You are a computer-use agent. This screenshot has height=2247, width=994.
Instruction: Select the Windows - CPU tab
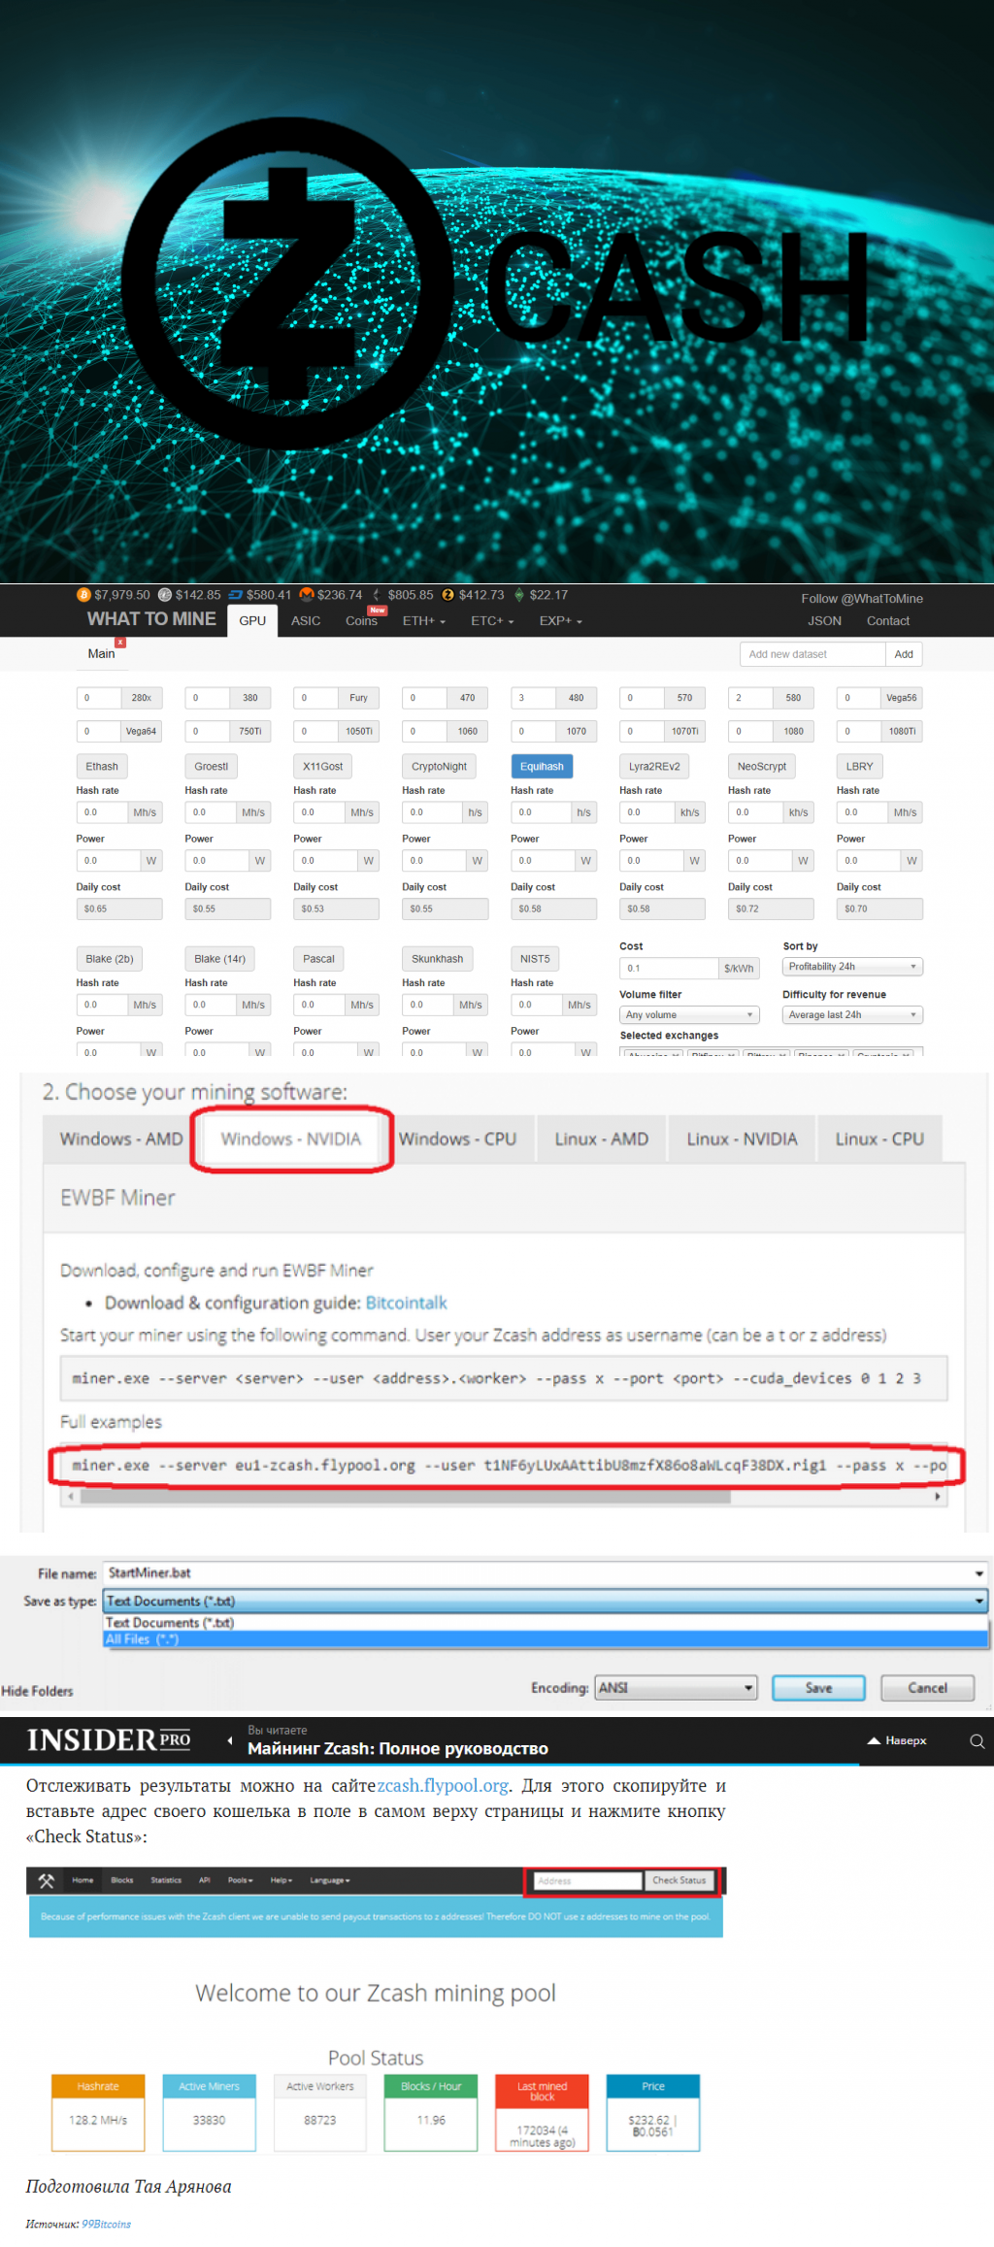457,1139
